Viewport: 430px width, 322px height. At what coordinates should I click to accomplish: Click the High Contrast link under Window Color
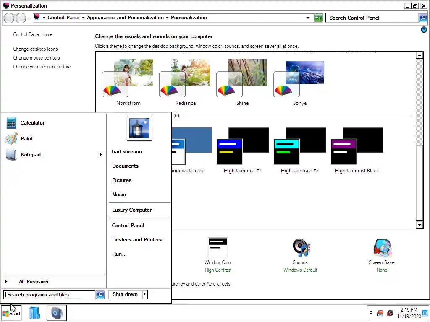coord(218,270)
